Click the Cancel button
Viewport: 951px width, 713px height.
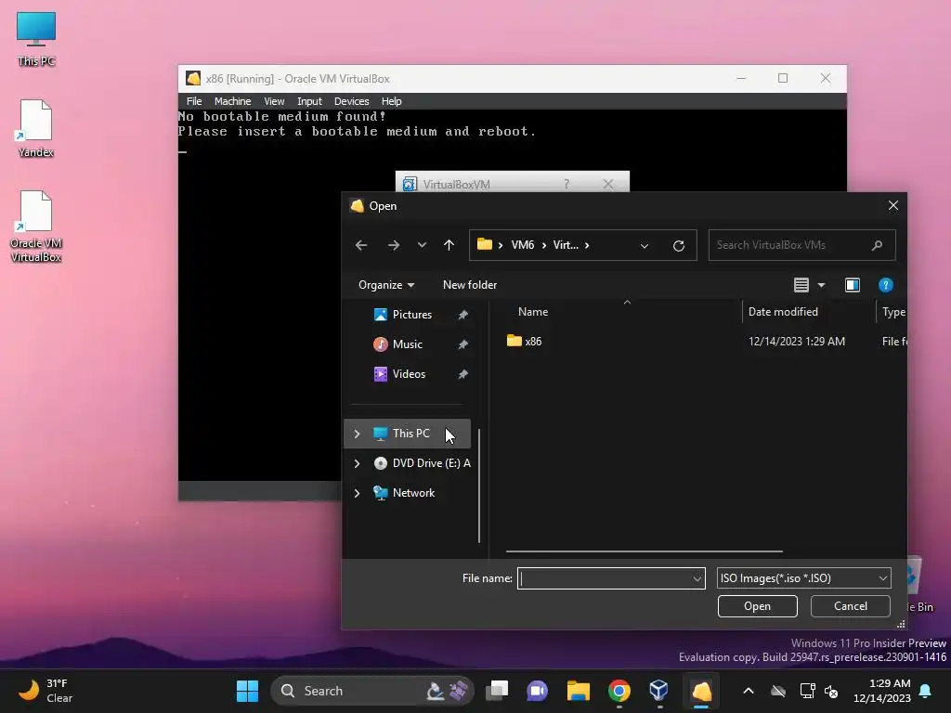851,606
